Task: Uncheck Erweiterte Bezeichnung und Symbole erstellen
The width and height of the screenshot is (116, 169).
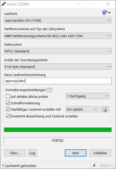Action: point(8,116)
